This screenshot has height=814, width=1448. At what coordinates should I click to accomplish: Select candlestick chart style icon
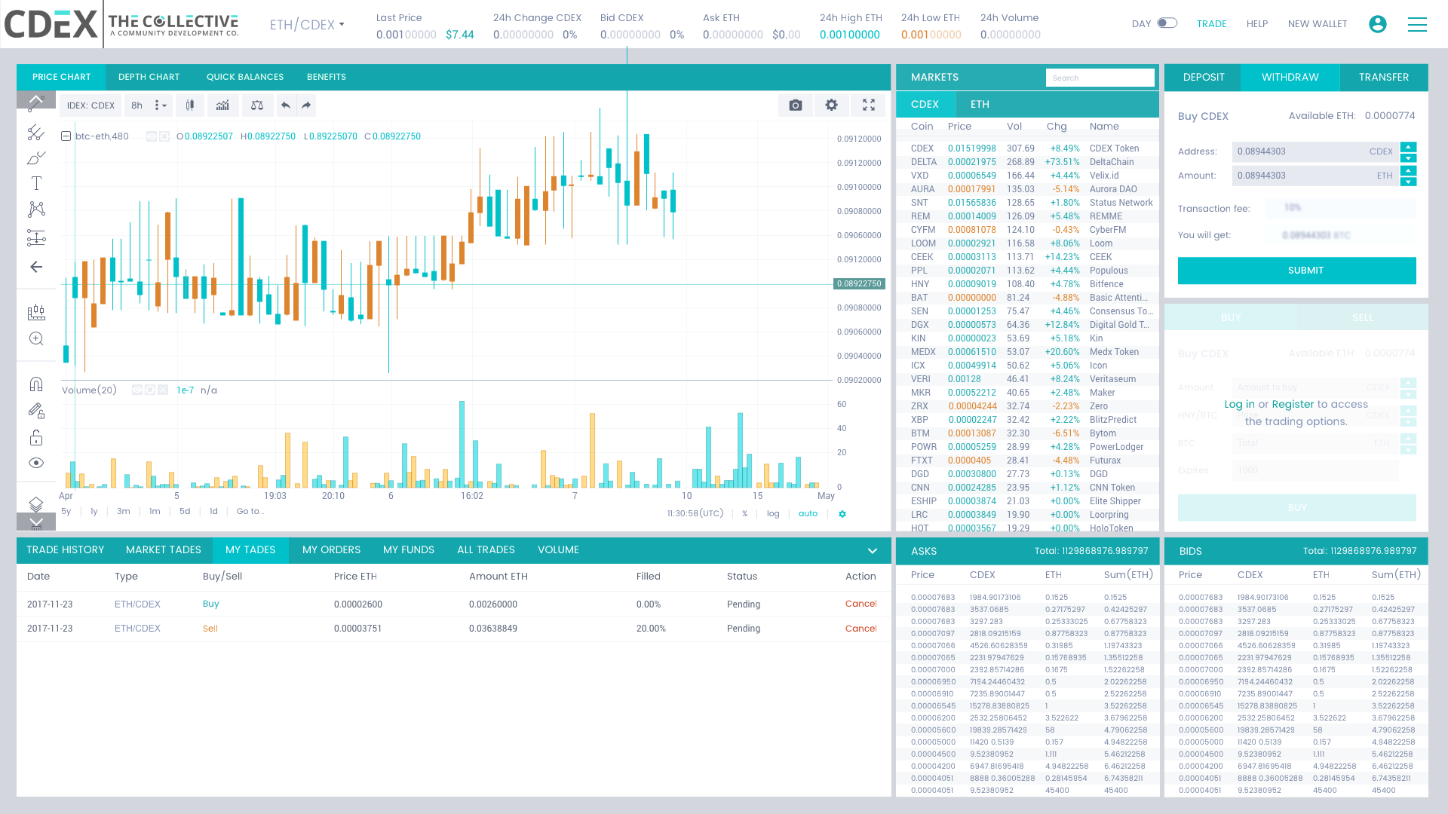coord(190,106)
